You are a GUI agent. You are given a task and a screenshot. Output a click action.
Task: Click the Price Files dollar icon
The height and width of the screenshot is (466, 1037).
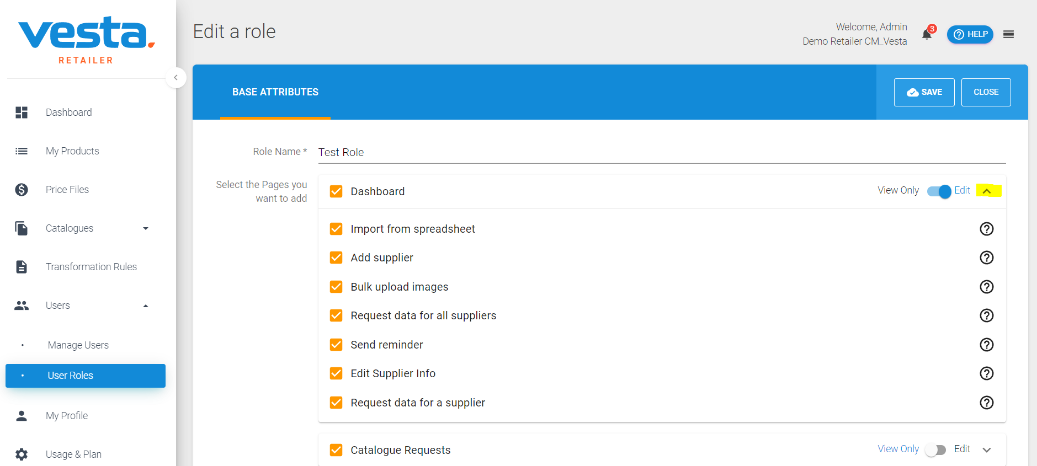(22, 190)
